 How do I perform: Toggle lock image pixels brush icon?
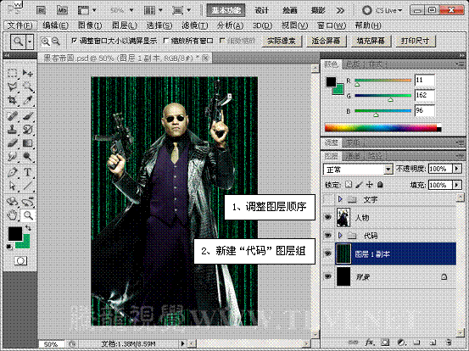coord(359,185)
